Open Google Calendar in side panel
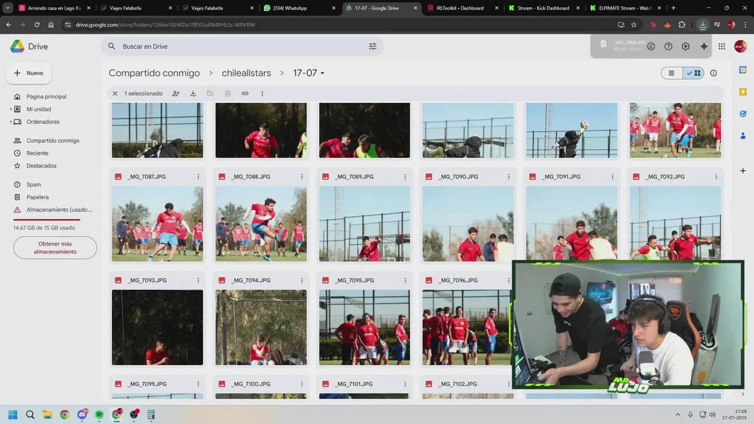754x424 pixels. point(743,70)
